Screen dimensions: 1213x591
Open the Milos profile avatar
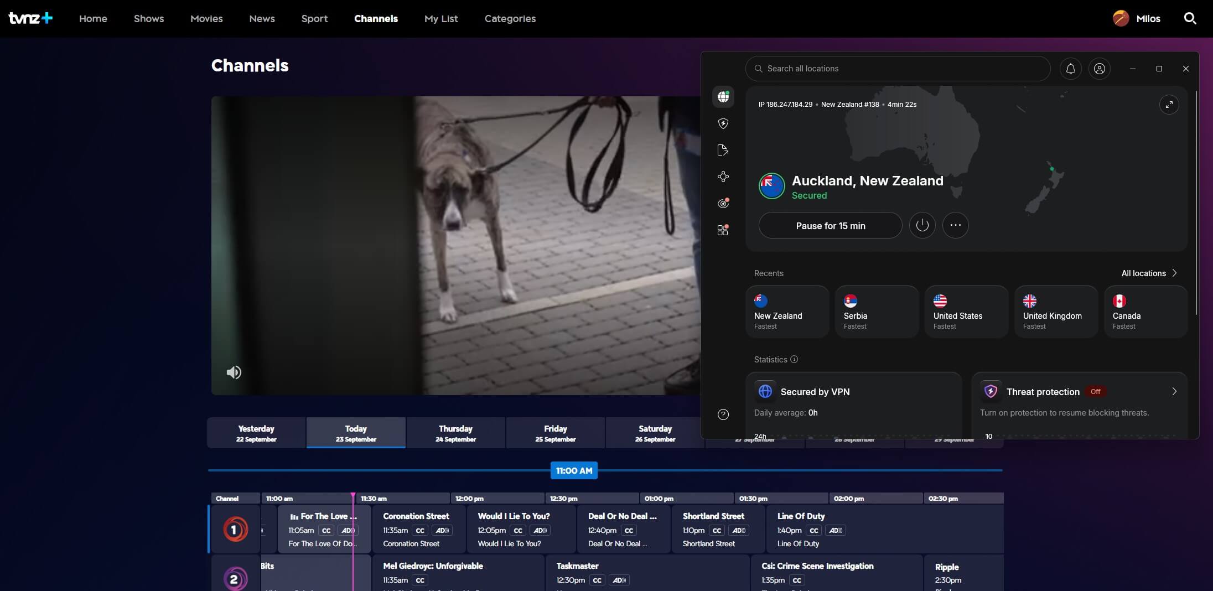1121,18
